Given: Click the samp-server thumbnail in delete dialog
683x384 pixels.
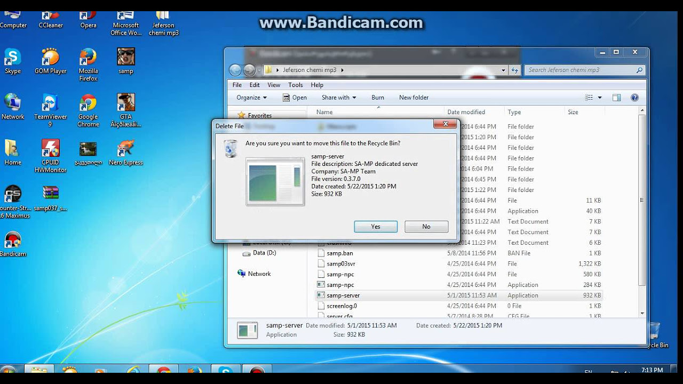Looking at the screenshot, I should [x=275, y=182].
